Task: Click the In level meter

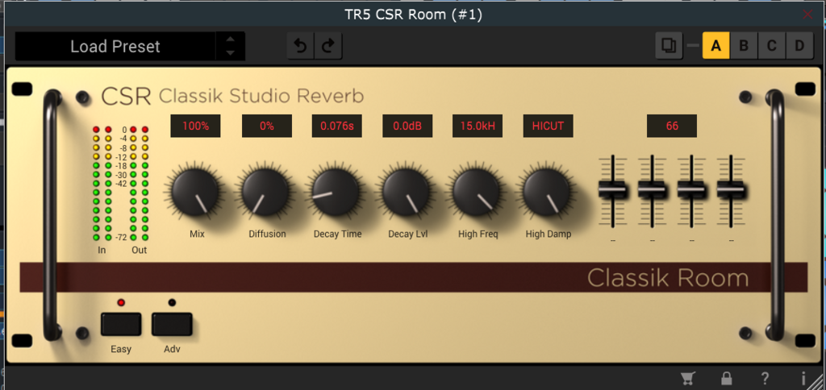Action: coord(102,185)
